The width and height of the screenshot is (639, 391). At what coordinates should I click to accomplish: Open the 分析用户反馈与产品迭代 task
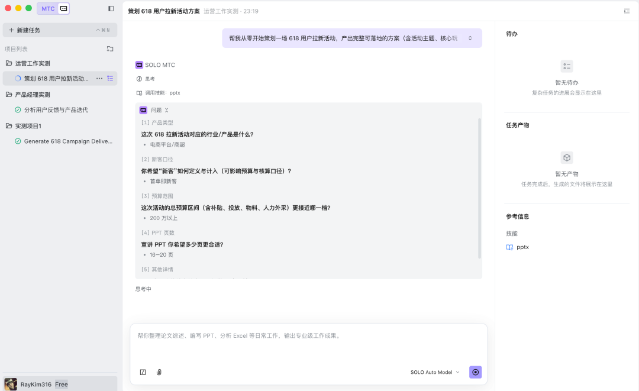click(56, 110)
